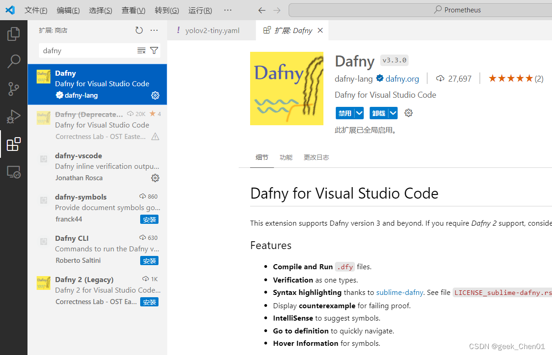Open overflow menu in title bar
Viewport: 552px width, 355px height.
228,10
